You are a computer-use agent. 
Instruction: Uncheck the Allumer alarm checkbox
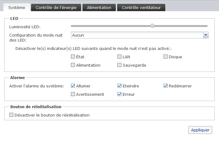click(x=73, y=86)
